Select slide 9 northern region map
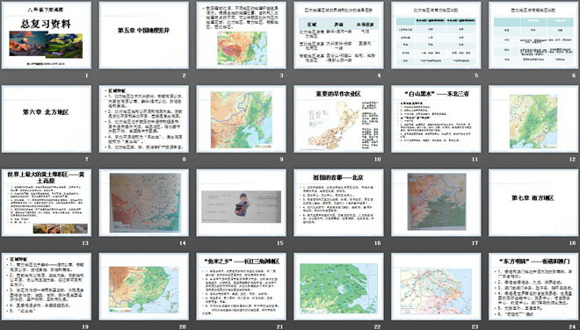 coord(241,119)
